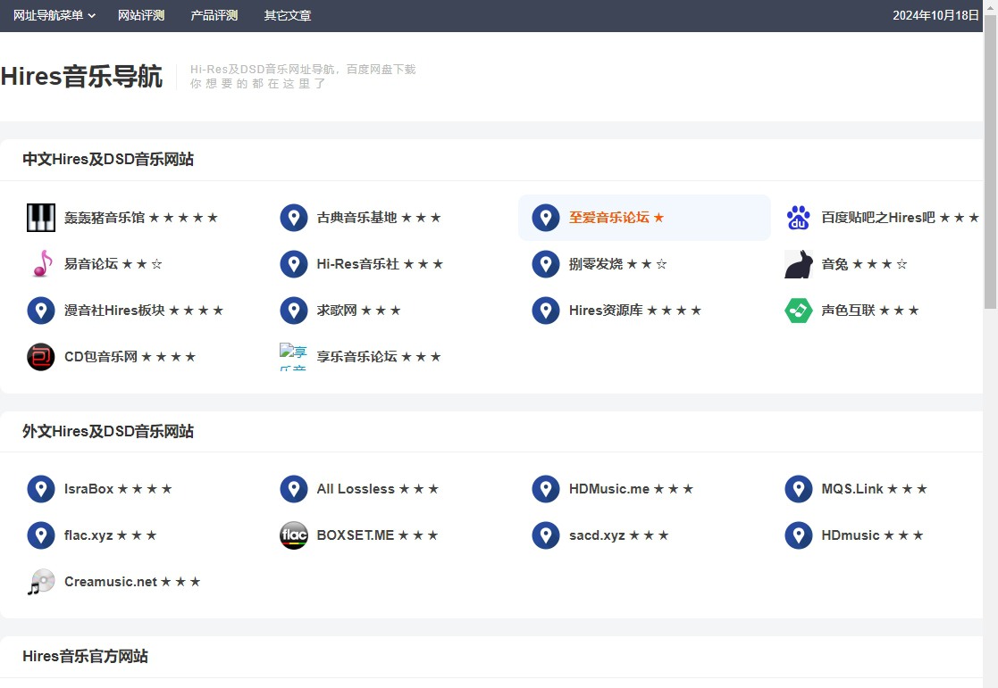Viewport: 998px width, 688px height.
Task: Open the 捌零发烧 link
Action: click(x=617, y=264)
